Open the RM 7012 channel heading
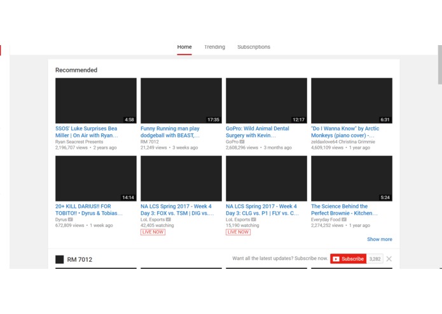 tap(79, 259)
